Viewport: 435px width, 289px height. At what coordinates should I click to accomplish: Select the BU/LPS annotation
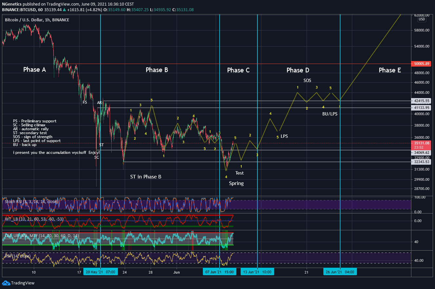click(330, 114)
